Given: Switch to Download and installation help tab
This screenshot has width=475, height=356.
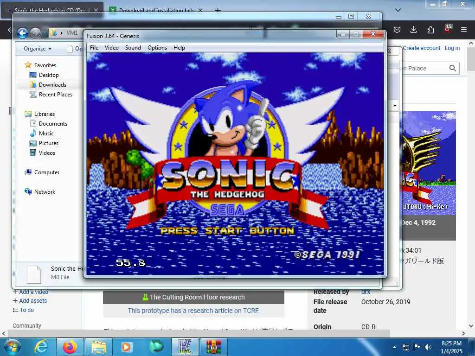Looking at the screenshot, I should [155, 10].
